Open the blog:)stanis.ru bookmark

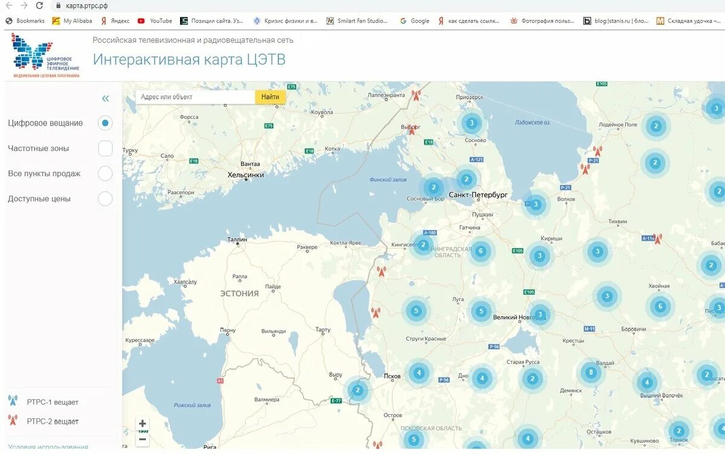tap(616, 21)
